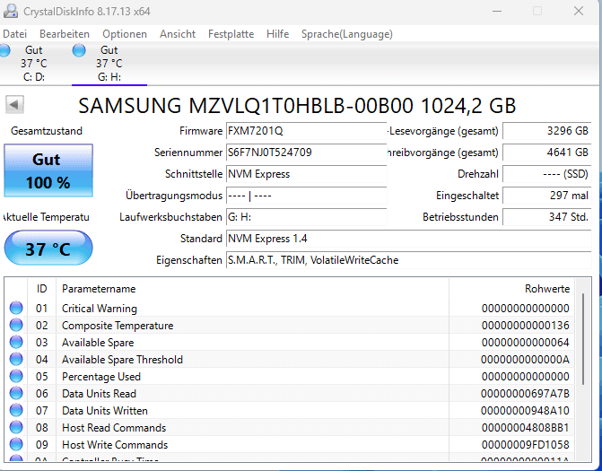Open the Festplatte menu
602x471 pixels.
[231, 34]
